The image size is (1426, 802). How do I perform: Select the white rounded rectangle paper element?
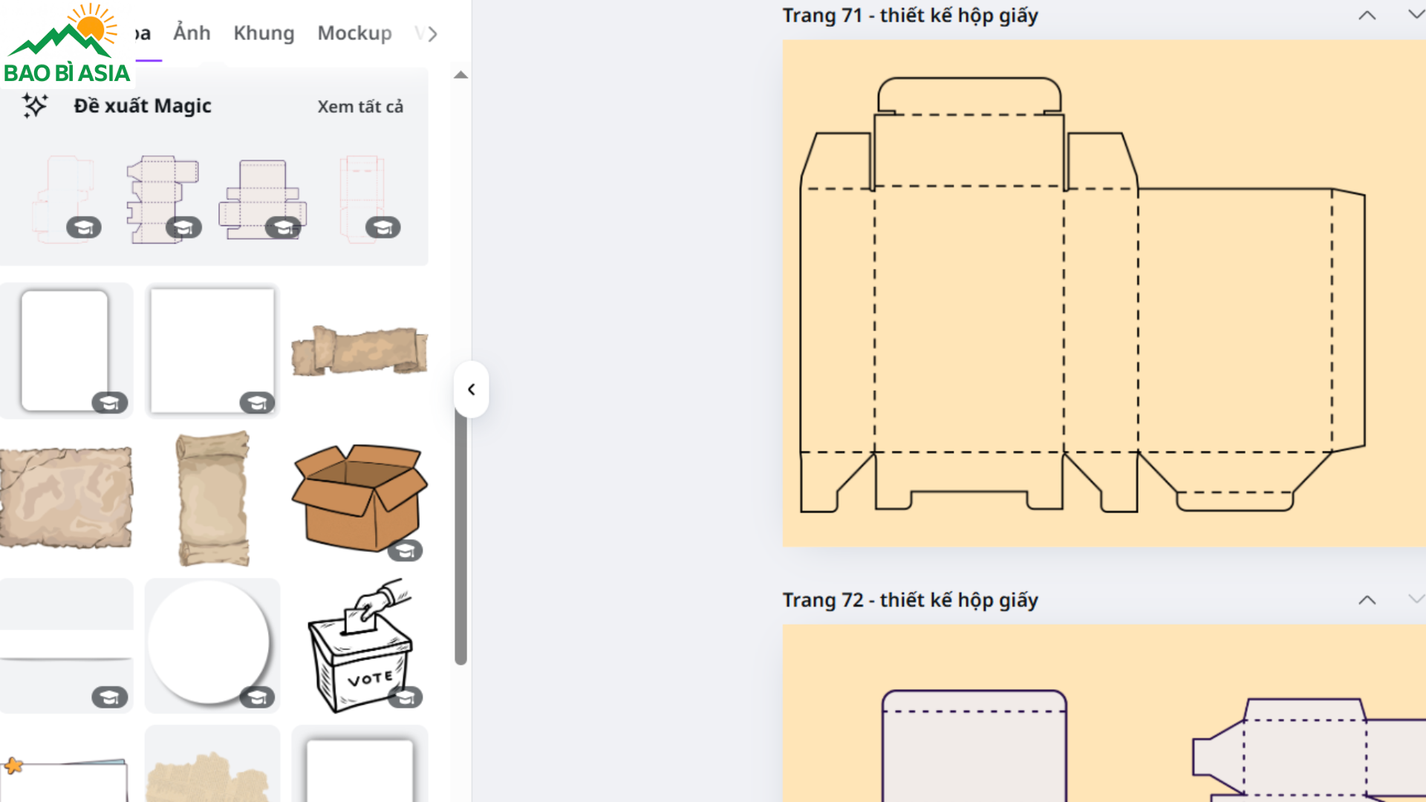pyautogui.click(x=65, y=350)
